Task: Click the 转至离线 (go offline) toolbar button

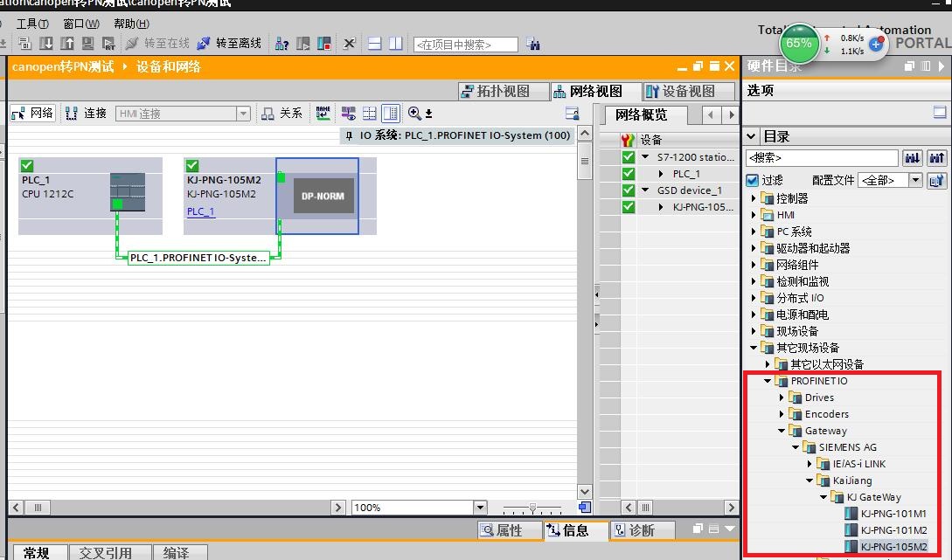Action: [x=229, y=44]
